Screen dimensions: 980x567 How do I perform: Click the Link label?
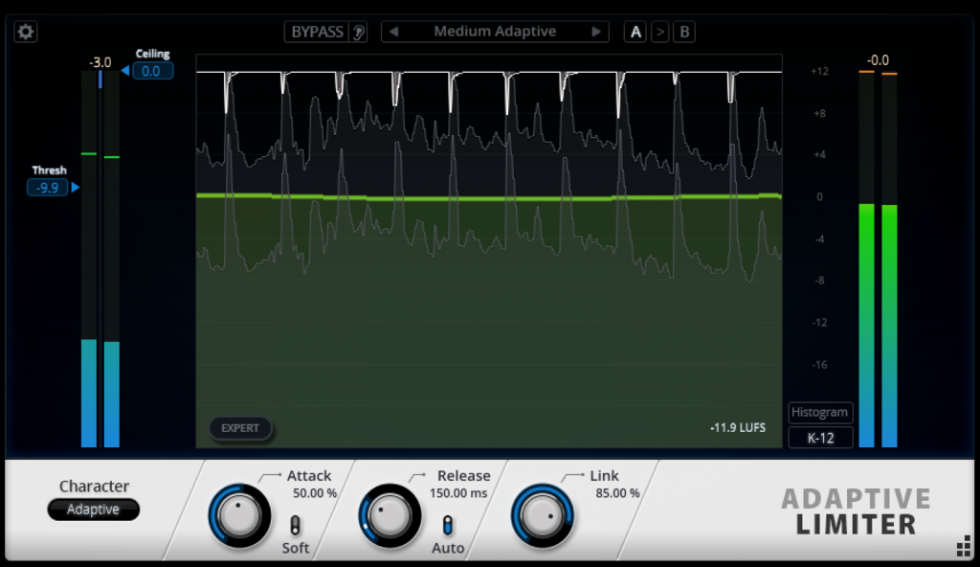coord(604,476)
